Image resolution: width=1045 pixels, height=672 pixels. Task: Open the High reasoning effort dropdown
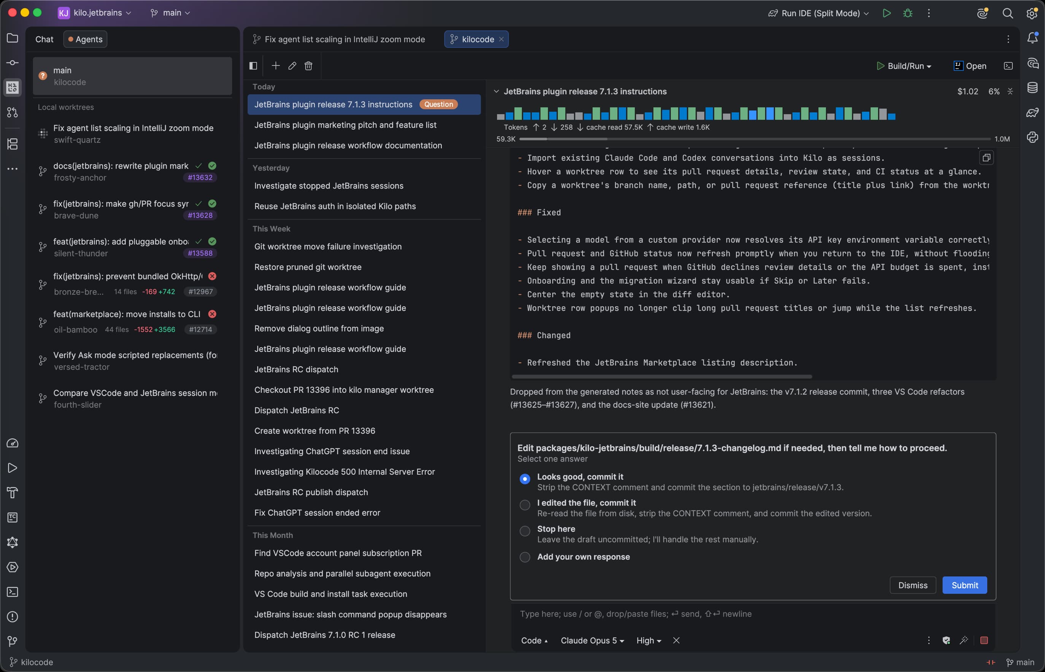pos(649,640)
